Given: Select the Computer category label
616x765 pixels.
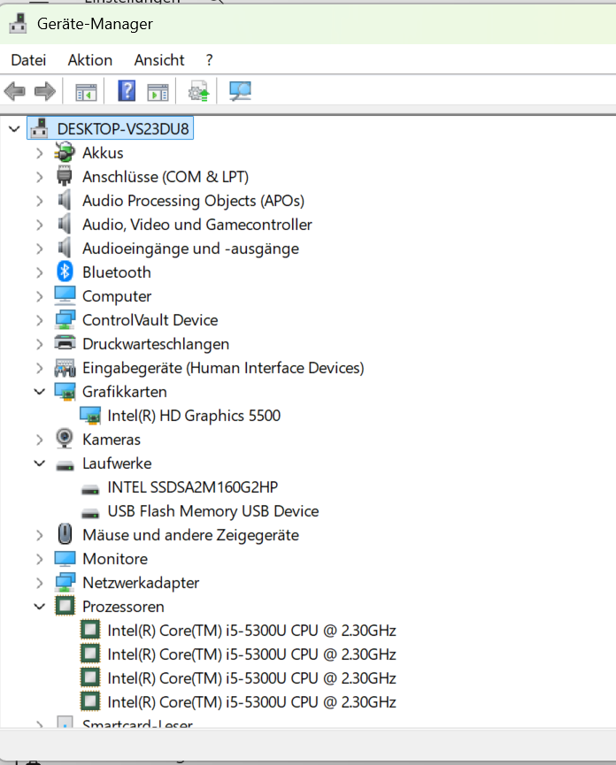Looking at the screenshot, I should click(117, 296).
